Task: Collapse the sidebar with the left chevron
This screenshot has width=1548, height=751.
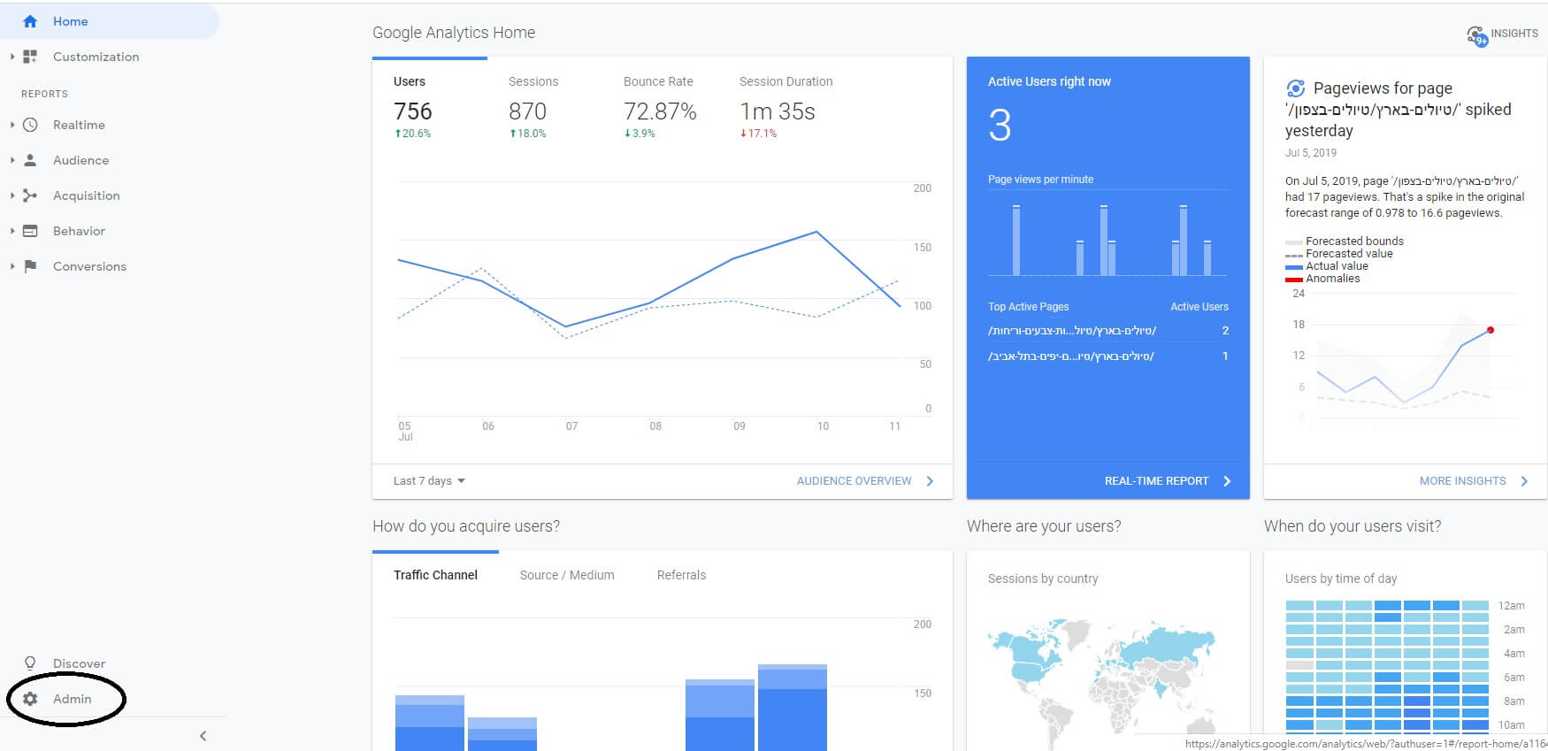Action: click(x=203, y=736)
